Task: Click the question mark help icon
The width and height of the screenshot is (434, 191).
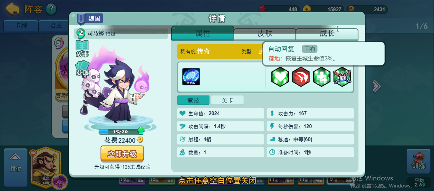Action: click(51, 9)
